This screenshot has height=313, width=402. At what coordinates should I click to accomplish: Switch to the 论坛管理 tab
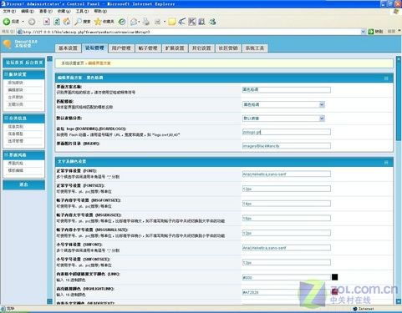94,48
